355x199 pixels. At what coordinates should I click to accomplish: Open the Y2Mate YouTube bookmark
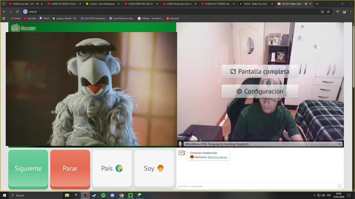pyautogui.click(x=150, y=19)
